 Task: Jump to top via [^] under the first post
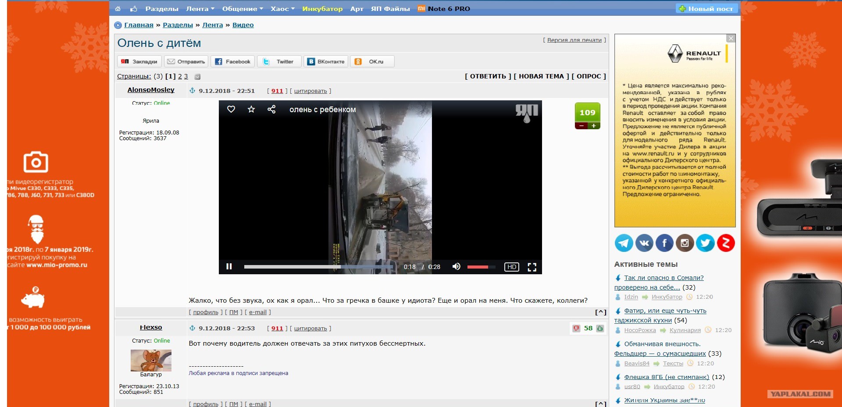pos(600,312)
